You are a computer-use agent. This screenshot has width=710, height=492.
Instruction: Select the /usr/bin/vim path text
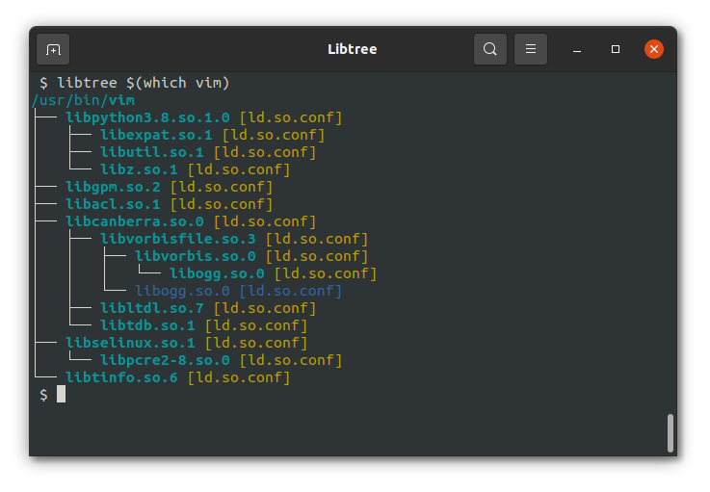coord(83,100)
